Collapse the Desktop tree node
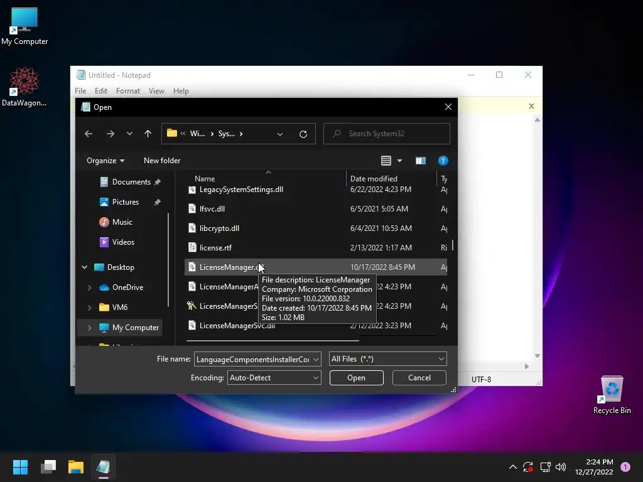Image resolution: width=643 pixels, height=482 pixels. click(85, 267)
